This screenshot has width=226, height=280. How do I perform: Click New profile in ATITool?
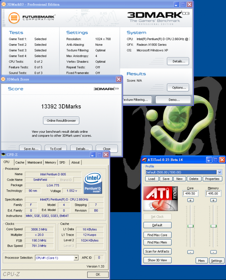click(x=179, y=179)
